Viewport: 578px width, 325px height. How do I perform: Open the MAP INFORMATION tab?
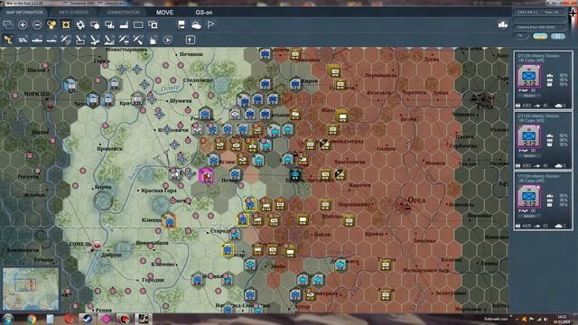[x=24, y=12]
